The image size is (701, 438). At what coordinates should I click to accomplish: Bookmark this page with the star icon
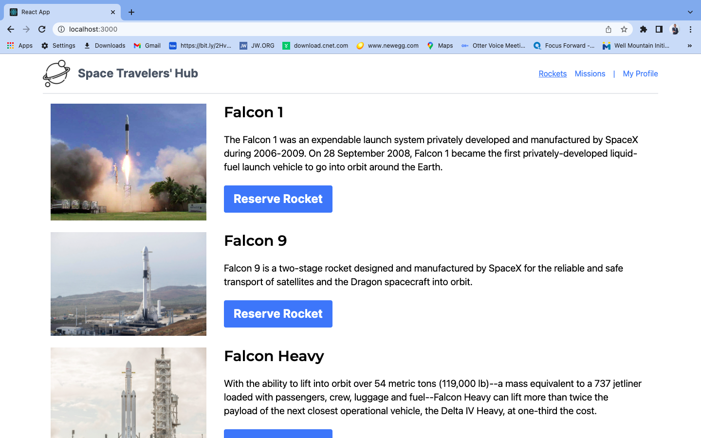point(624,29)
